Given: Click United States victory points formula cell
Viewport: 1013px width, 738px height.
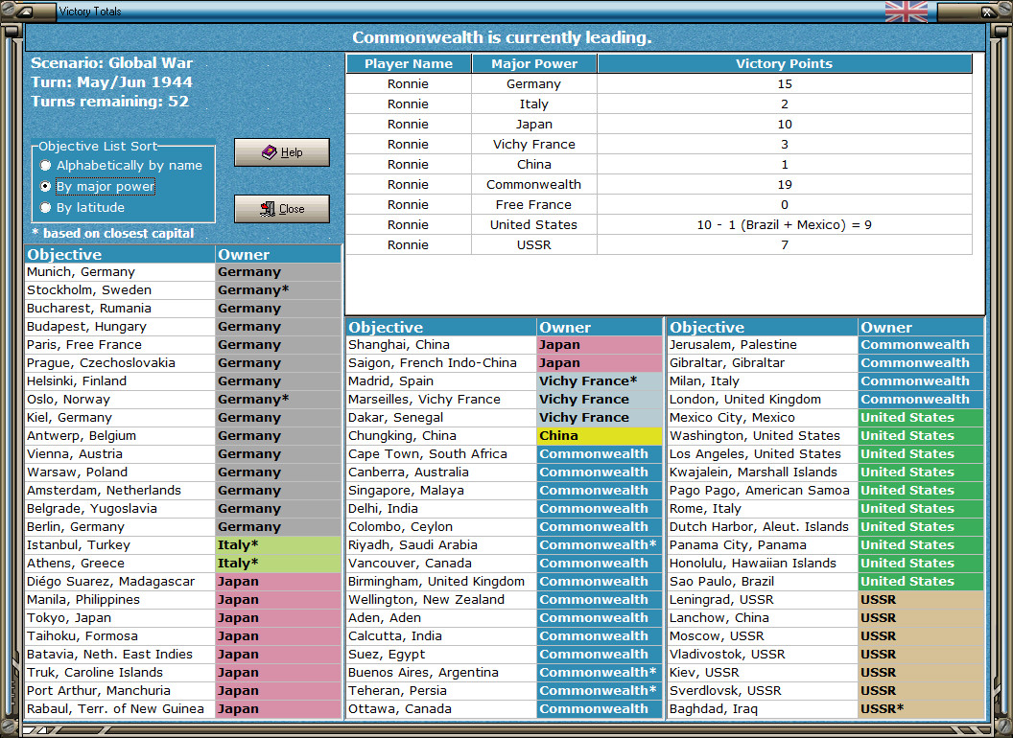Looking at the screenshot, I should pyautogui.click(x=785, y=224).
